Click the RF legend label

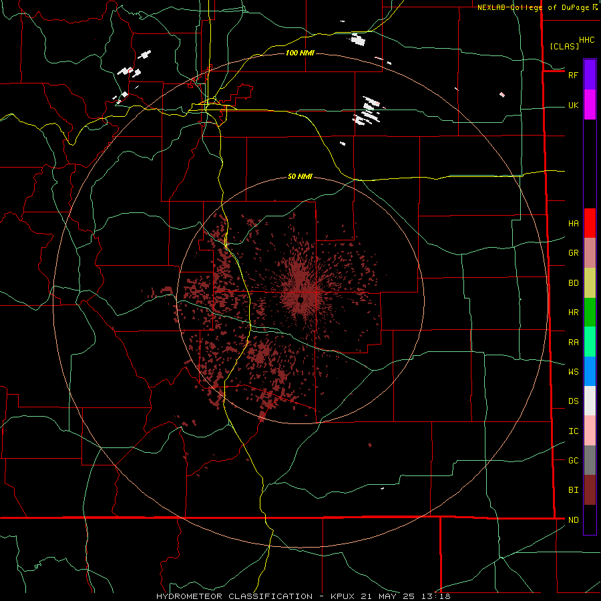[x=573, y=75]
